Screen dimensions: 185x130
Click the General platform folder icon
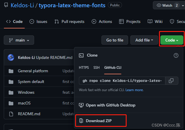[11, 71]
